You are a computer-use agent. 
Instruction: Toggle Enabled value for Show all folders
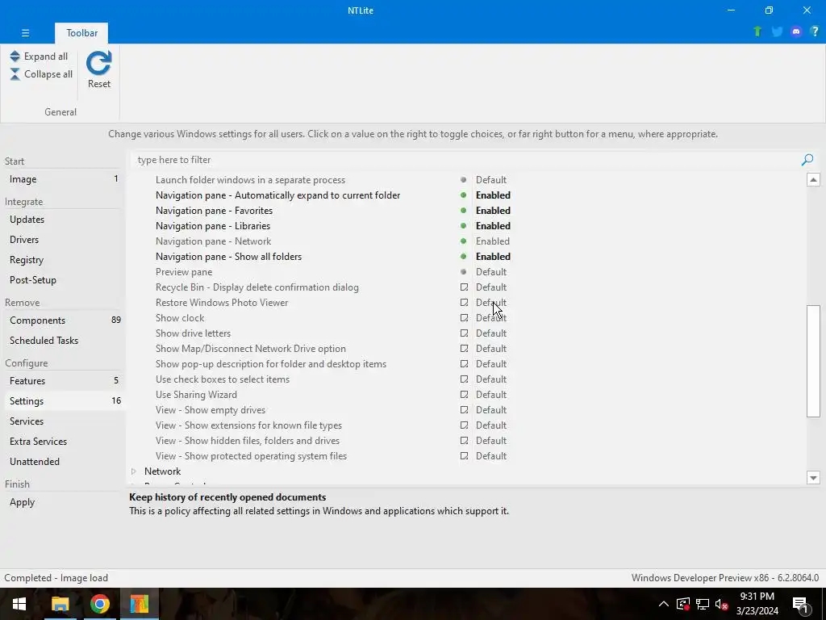tap(493, 256)
